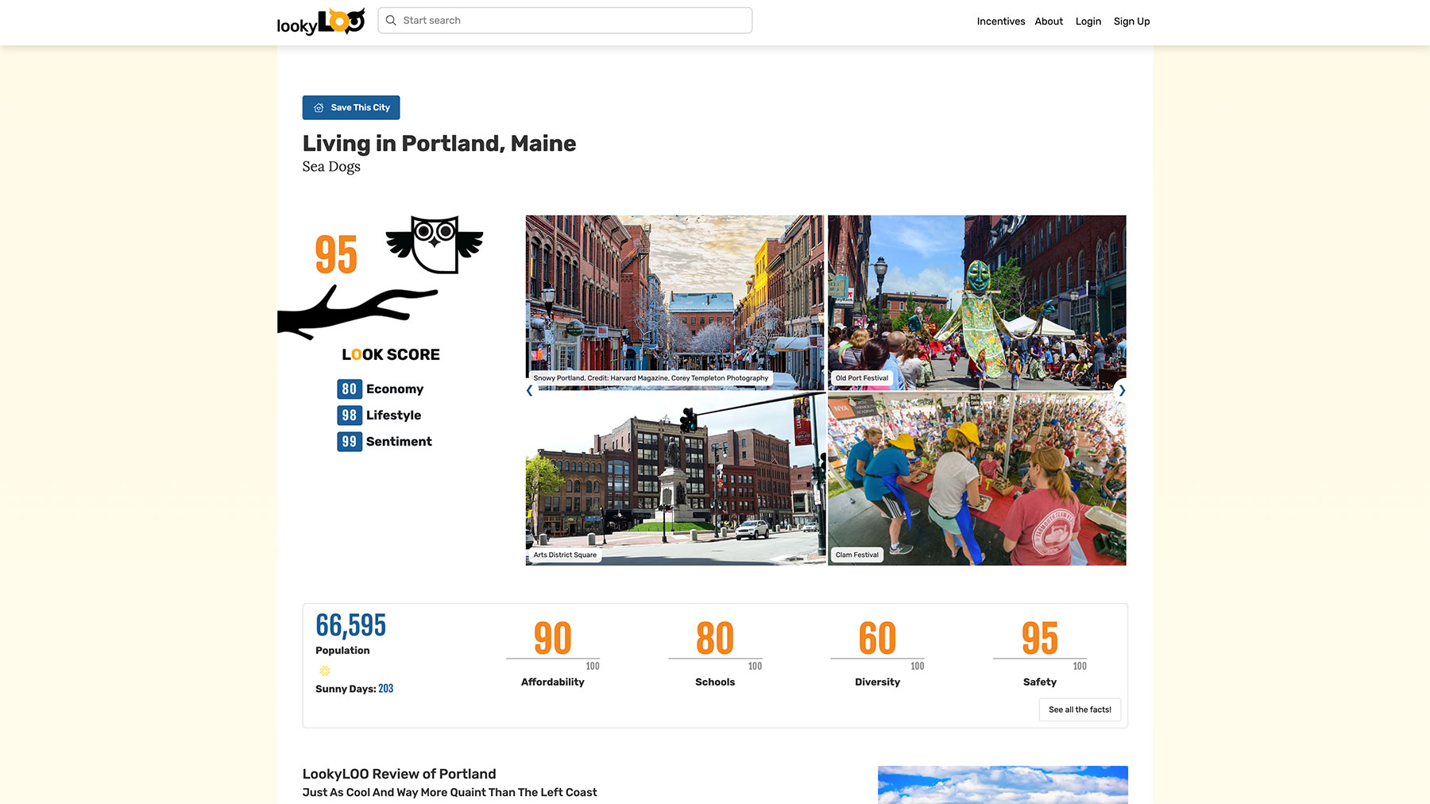The image size is (1430, 804).
Task: Click the house icon on Save This City
Action: 319,107
